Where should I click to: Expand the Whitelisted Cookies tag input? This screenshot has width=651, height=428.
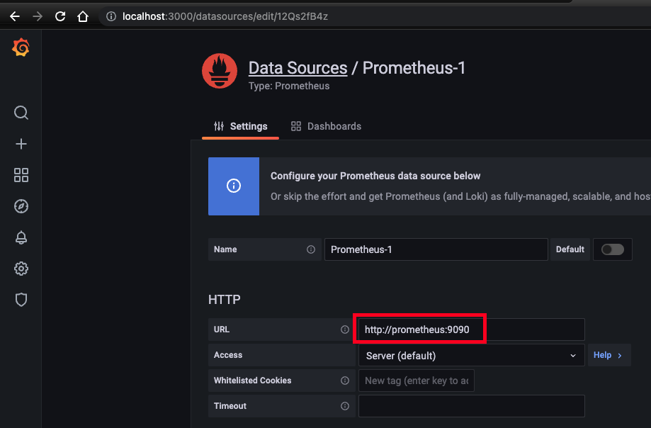pyautogui.click(x=417, y=381)
